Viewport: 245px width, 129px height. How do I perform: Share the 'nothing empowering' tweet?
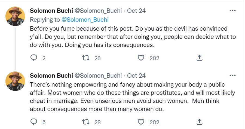[x=199, y=122]
